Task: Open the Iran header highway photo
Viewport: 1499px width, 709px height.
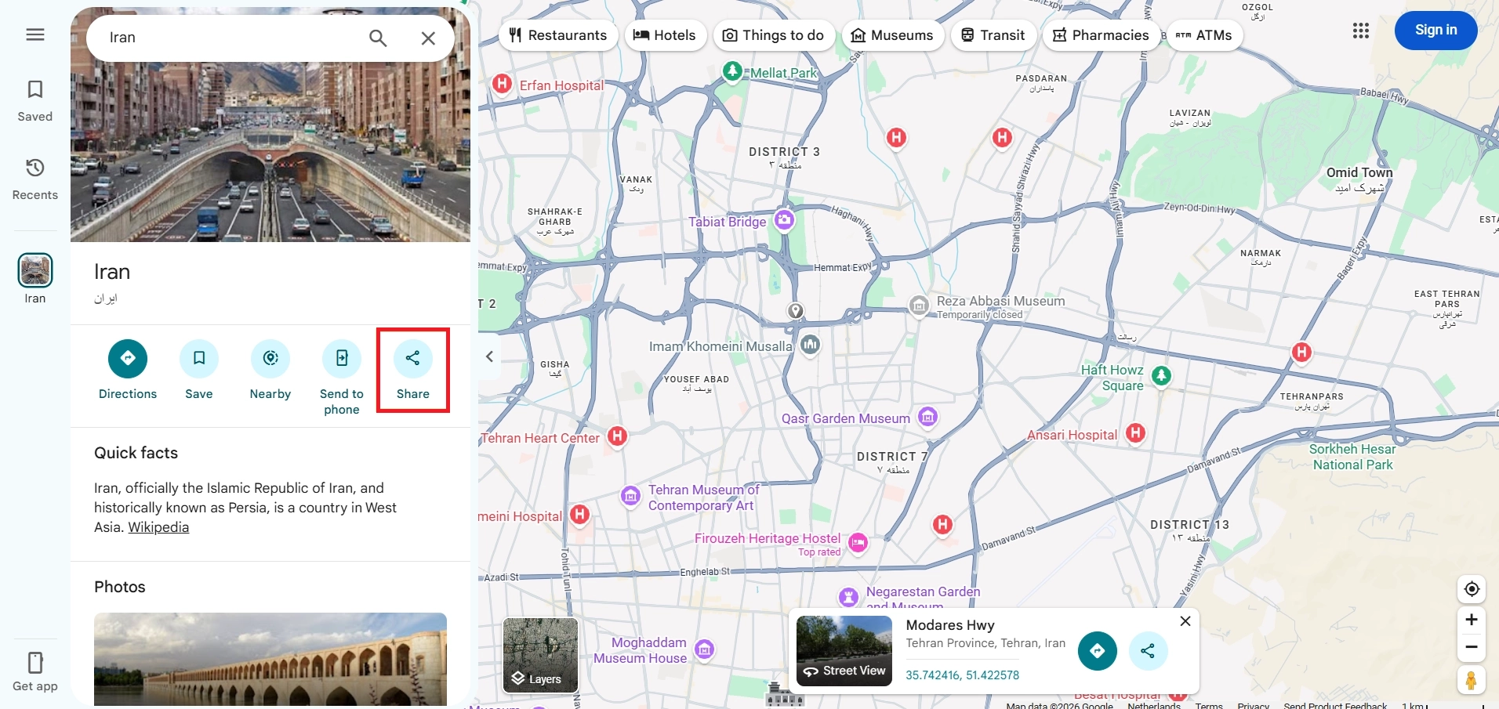Action: click(270, 152)
